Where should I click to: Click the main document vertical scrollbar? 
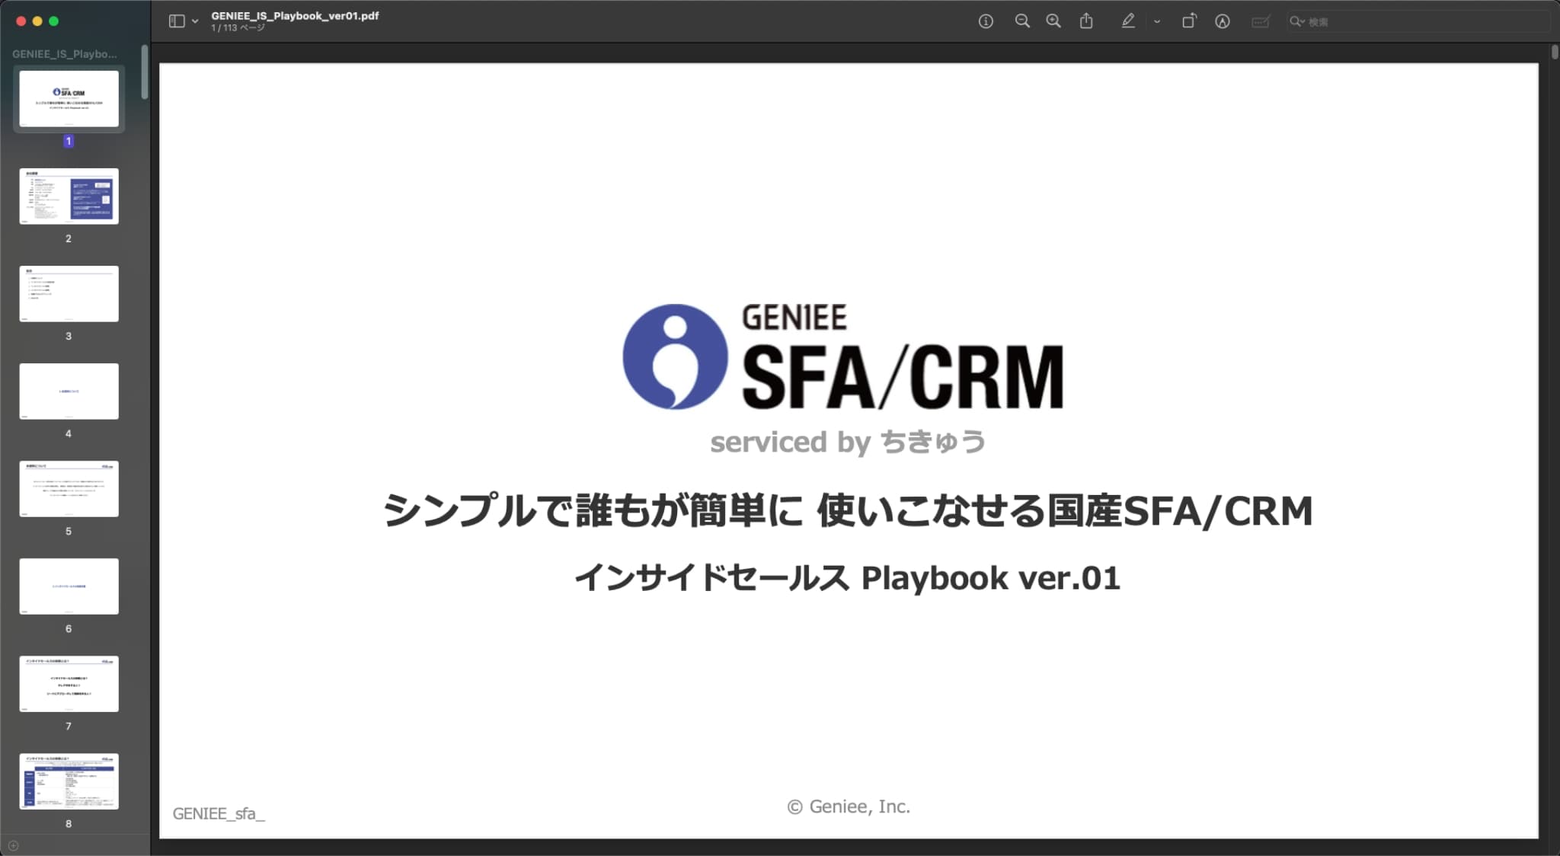[1555, 52]
